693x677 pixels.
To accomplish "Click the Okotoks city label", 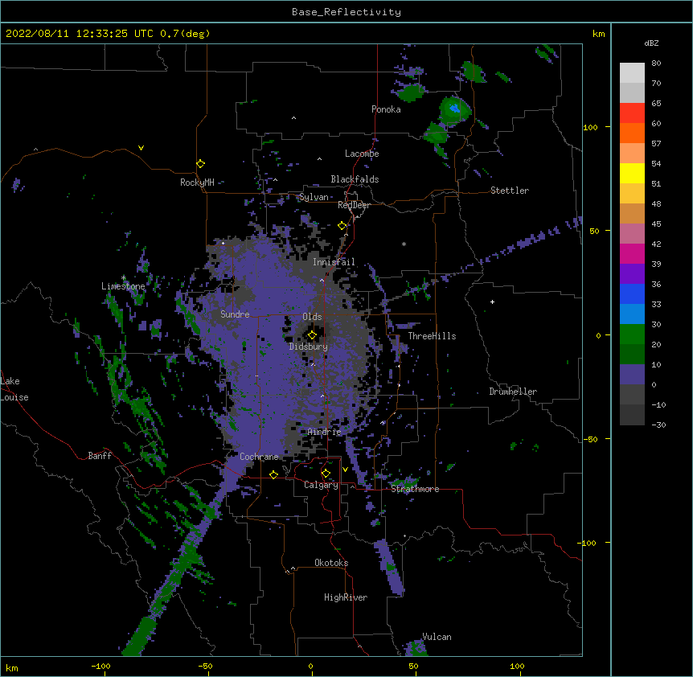I will coord(331,563).
